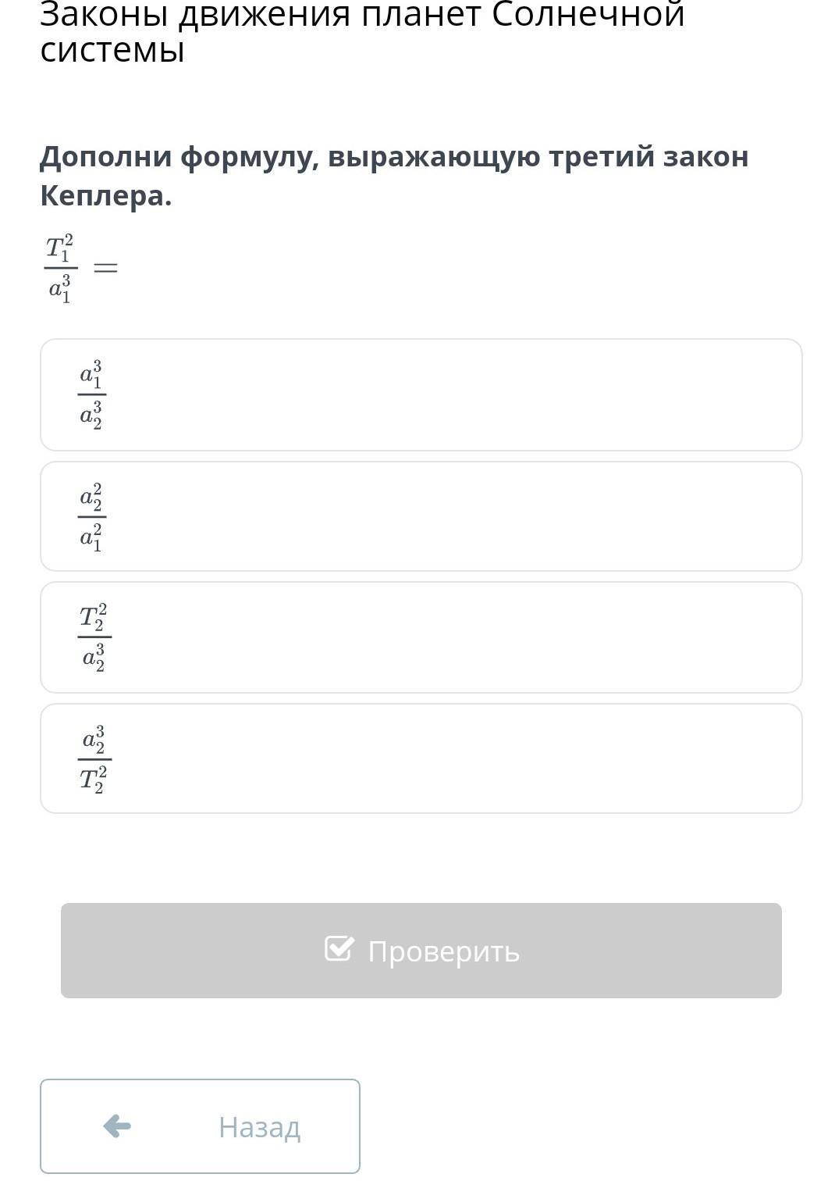Image resolution: width=835 pixels, height=1181 pixels.
Task: Click the T₂² denominator in fourth option
Action: click(x=94, y=780)
